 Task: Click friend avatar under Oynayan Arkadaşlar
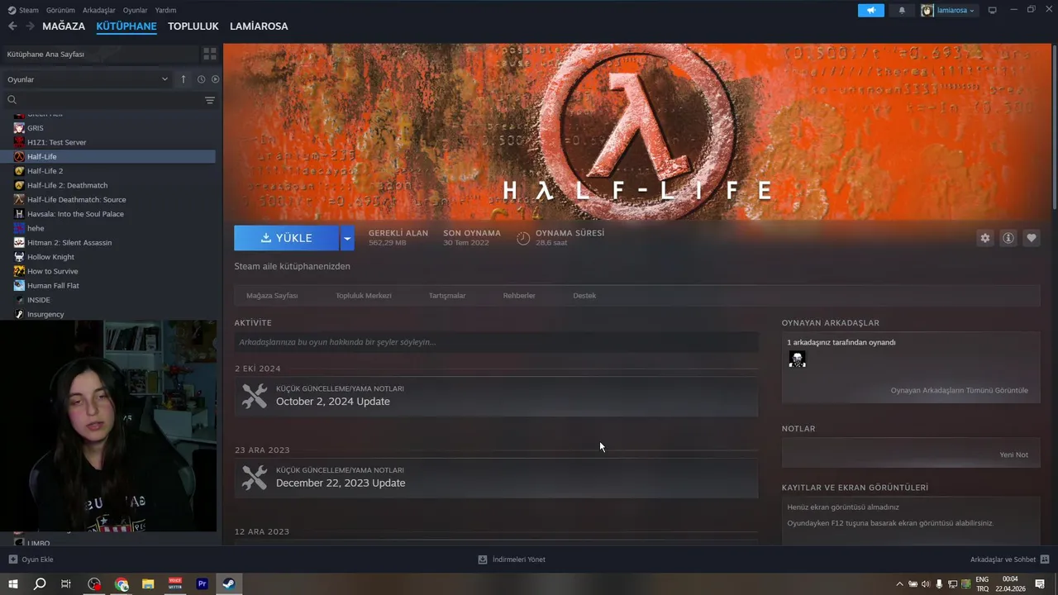[797, 359]
